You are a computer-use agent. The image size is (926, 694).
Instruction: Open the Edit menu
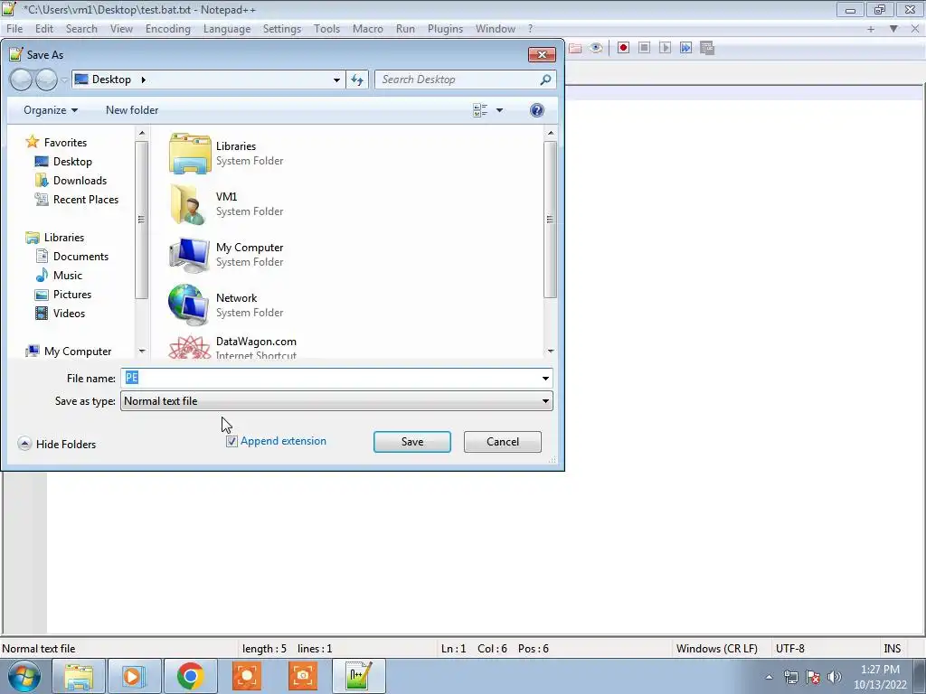[43, 29]
